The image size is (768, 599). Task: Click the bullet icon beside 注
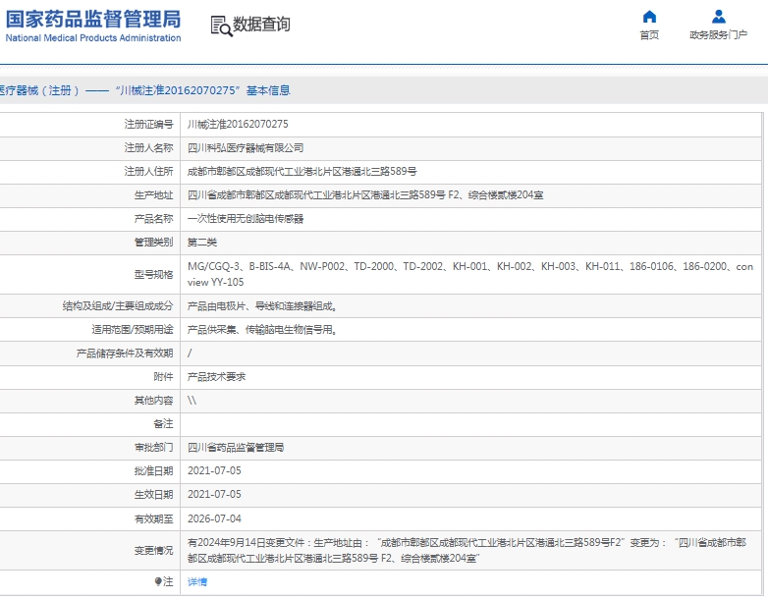(x=158, y=581)
